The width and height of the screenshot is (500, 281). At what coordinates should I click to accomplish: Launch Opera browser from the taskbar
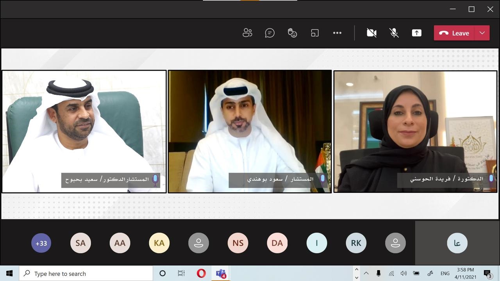[201, 274]
